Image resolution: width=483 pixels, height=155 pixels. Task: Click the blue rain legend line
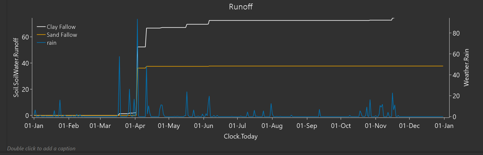pos(41,43)
